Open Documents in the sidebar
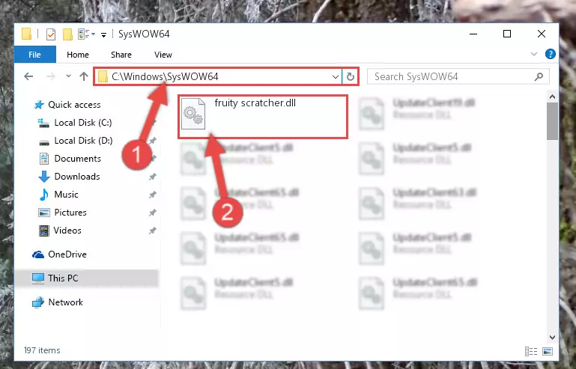Screen dimensions: 576x369 tap(77, 159)
